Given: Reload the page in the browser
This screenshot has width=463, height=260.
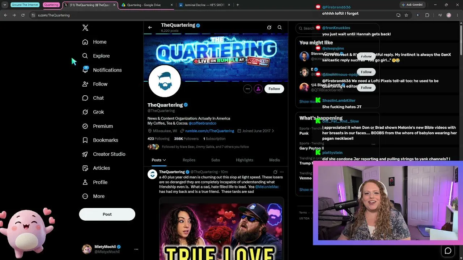Looking at the screenshot, I should [x=23, y=15].
